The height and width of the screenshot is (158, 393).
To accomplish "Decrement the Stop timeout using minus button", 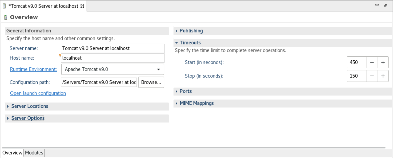I will click(x=372, y=76).
